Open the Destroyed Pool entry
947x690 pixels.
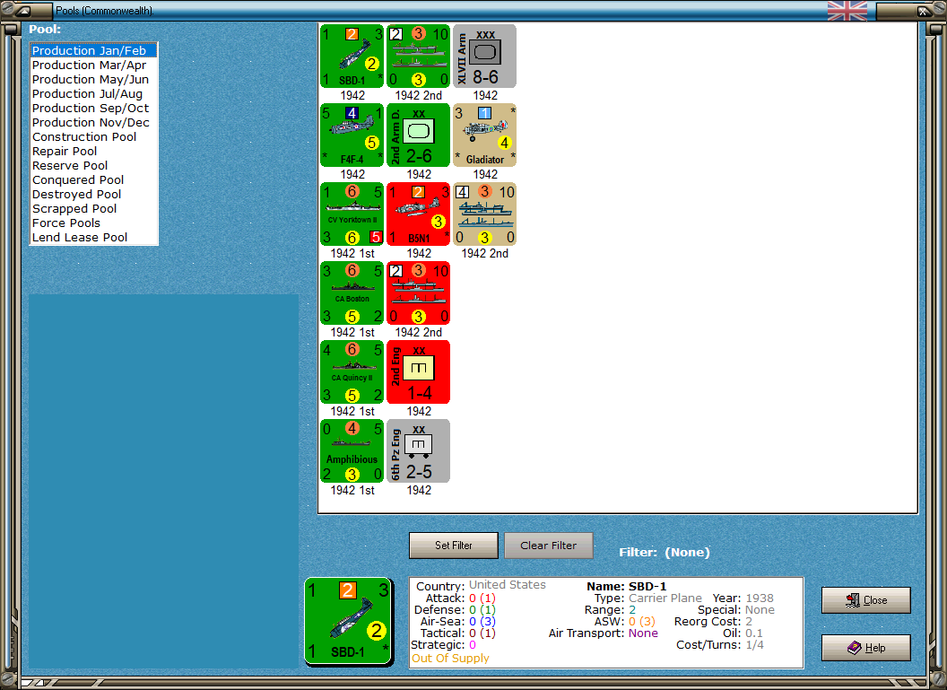click(x=93, y=195)
